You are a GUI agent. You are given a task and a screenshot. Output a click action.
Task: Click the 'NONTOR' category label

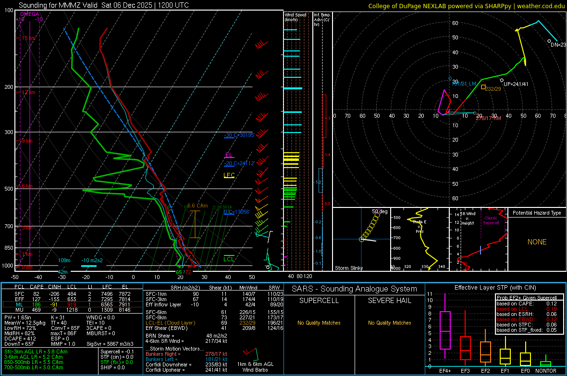pyautogui.click(x=546, y=371)
